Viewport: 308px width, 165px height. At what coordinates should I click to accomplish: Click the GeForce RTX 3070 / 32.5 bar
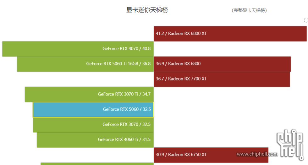93,125
